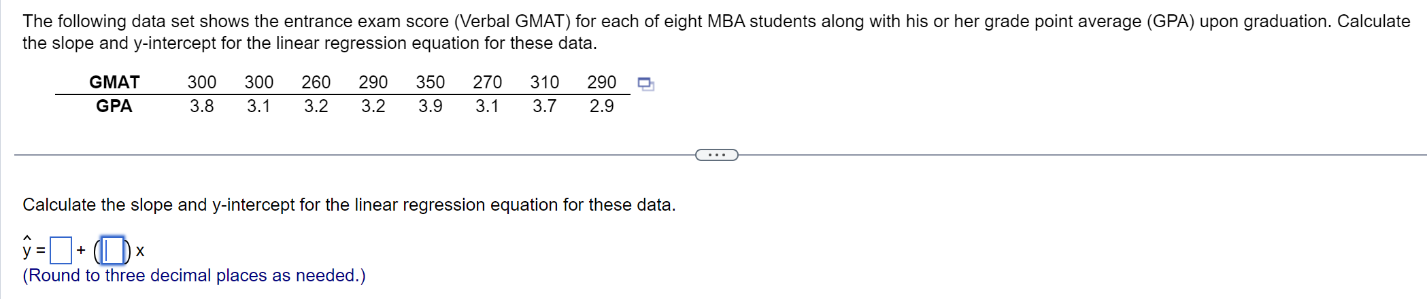Click the GPA value 3.8
Image resolution: width=1427 pixels, height=299 pixels.
click(x=202, y=106)
